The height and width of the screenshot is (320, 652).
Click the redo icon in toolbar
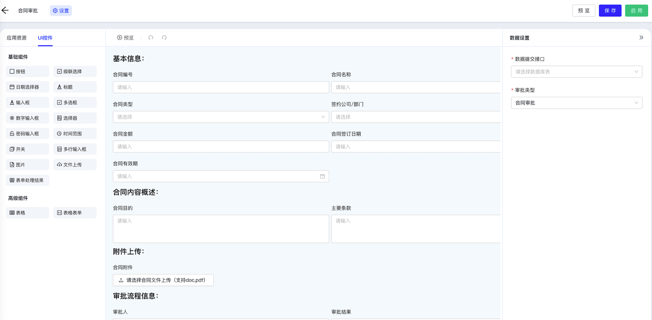pos(164,38)
